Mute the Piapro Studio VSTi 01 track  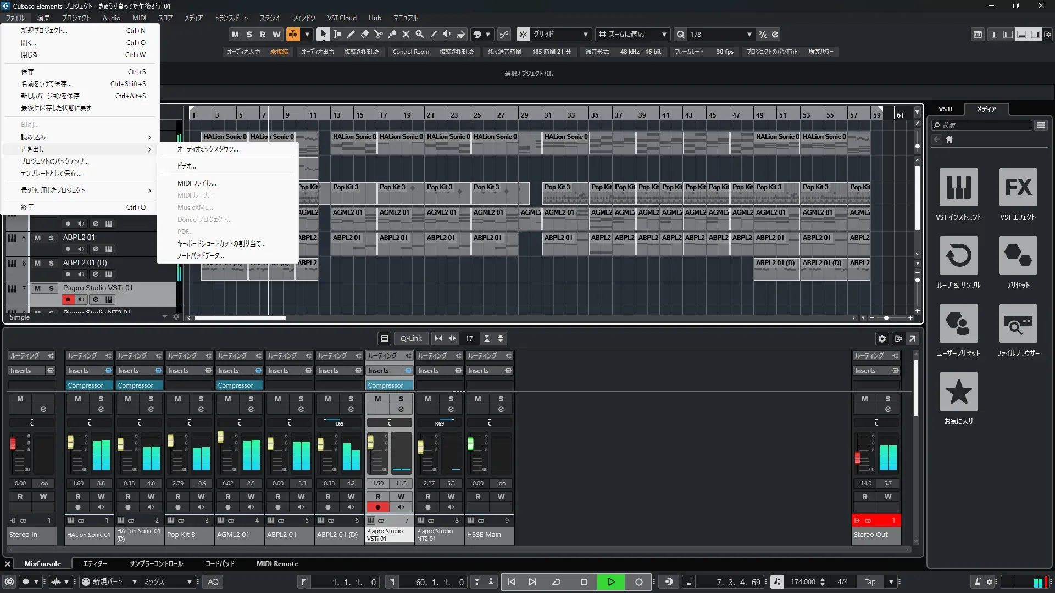pyautogui.click(x=37, y=288)
